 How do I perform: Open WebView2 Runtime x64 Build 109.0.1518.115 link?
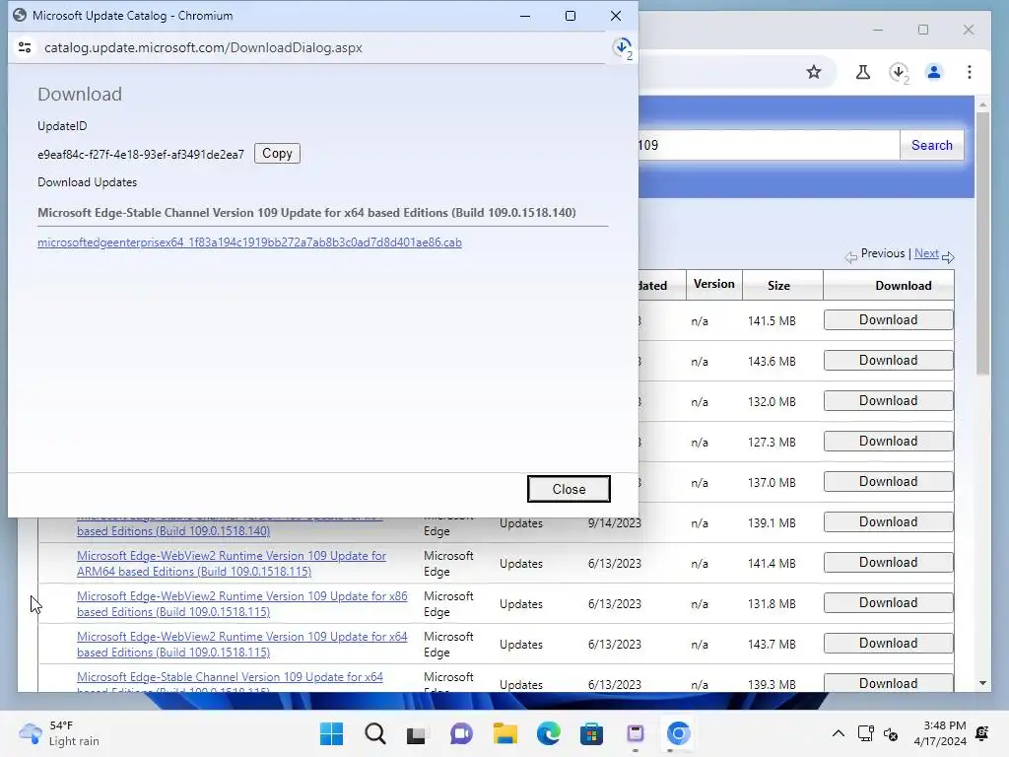tap(242, 645)
